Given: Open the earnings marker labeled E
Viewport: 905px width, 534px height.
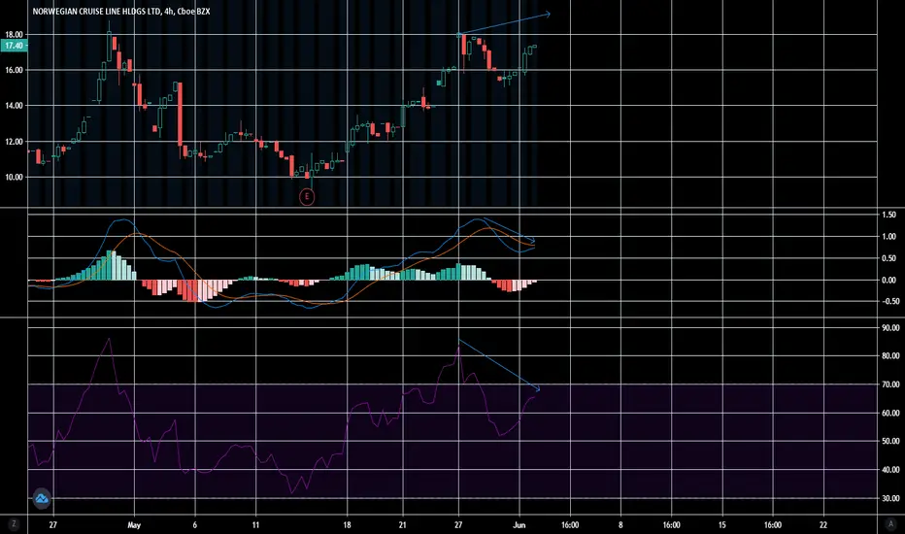Looking at the screenshot, I should click(307, 197).
